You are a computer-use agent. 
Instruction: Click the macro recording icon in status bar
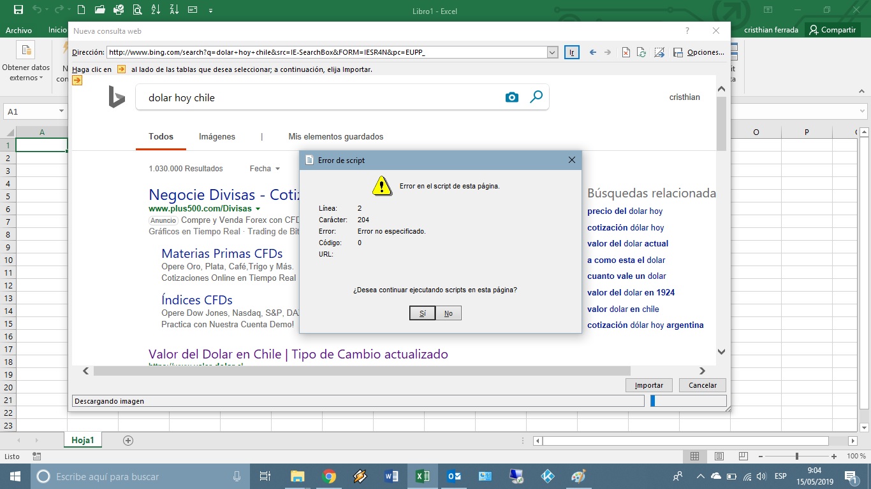click(36, 457)
